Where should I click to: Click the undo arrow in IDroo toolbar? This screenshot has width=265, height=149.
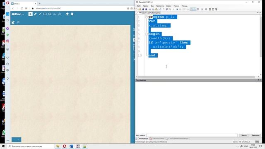[x=13, y=22]
